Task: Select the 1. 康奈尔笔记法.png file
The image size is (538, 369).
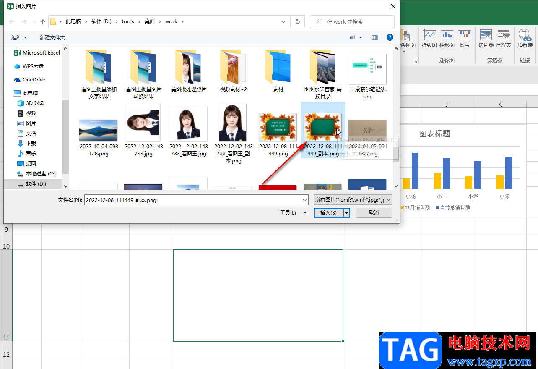Action: (x=368, y=76)
